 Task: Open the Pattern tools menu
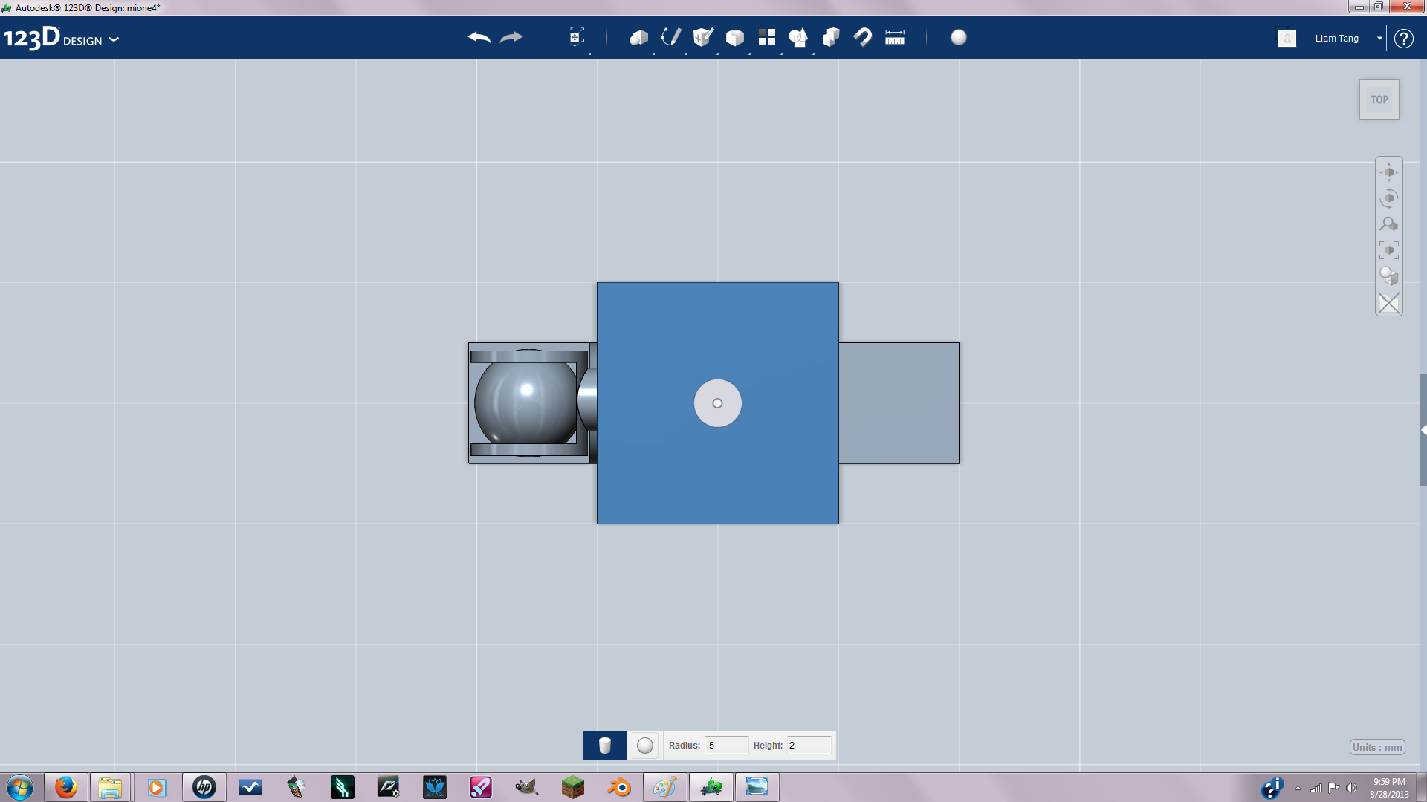tap(767, 37)
